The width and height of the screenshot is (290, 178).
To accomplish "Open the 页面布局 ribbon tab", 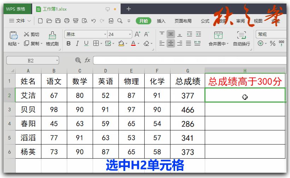I will click(x=183, y=21).
